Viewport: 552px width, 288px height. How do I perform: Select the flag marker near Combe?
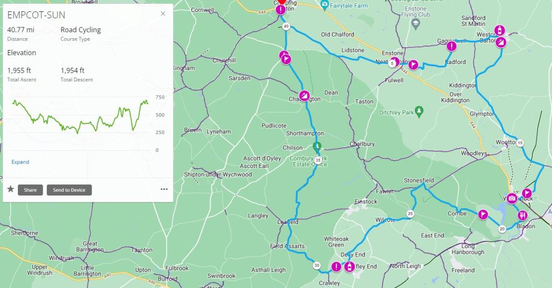click(x=483, y=214)
